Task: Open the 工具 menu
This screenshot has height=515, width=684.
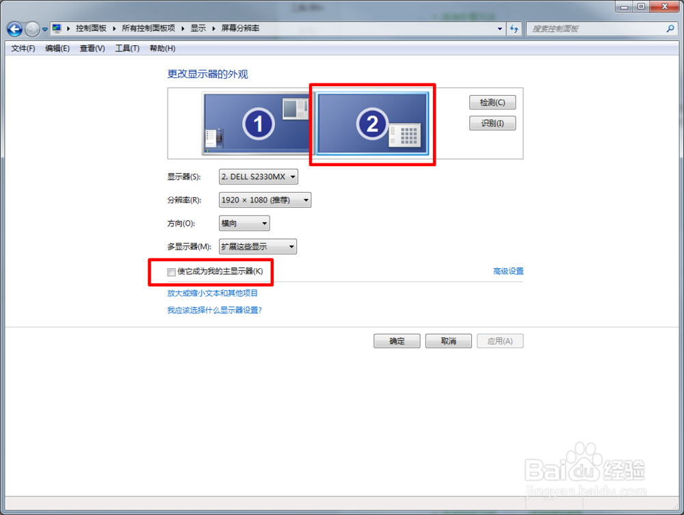Action: pos(127,48)
